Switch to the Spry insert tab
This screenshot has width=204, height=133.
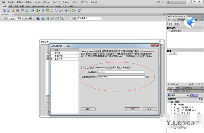click(x=28, y=6)
